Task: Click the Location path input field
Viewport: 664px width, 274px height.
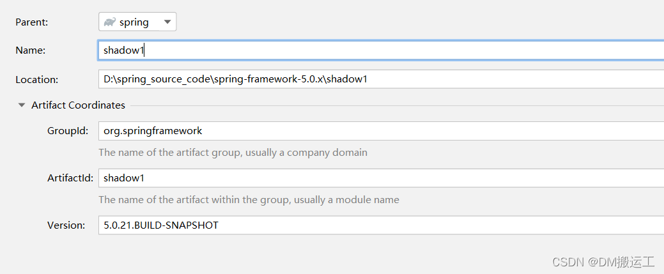Action: tap(381, 79)
